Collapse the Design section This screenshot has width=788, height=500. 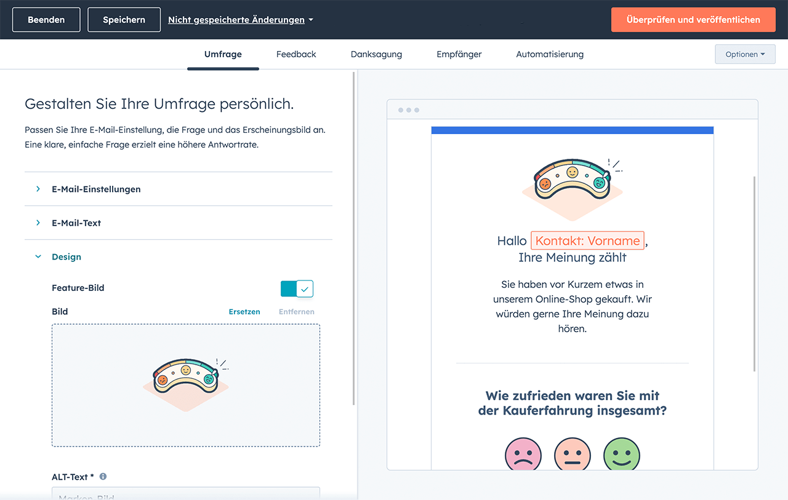tap(66, 257)
